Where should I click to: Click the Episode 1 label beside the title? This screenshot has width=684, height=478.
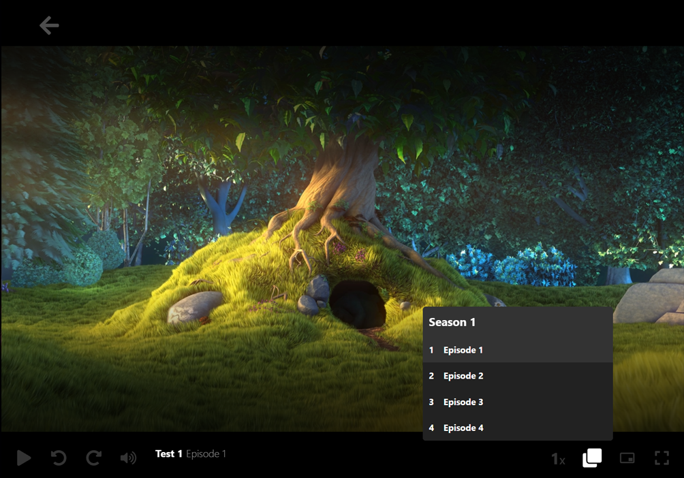coord(206,453)
